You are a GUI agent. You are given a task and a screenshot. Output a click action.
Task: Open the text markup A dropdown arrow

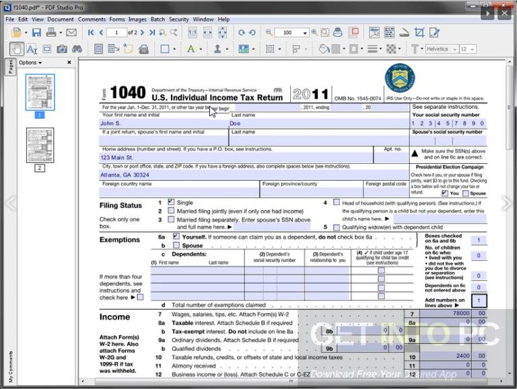pos(201,49)
